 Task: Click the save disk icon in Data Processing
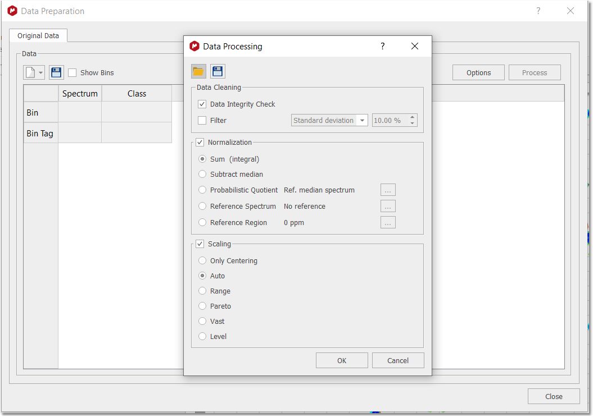[218, 71]
